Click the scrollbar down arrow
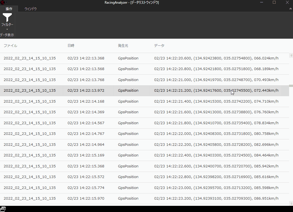The image size is (293, 212). 291,203
